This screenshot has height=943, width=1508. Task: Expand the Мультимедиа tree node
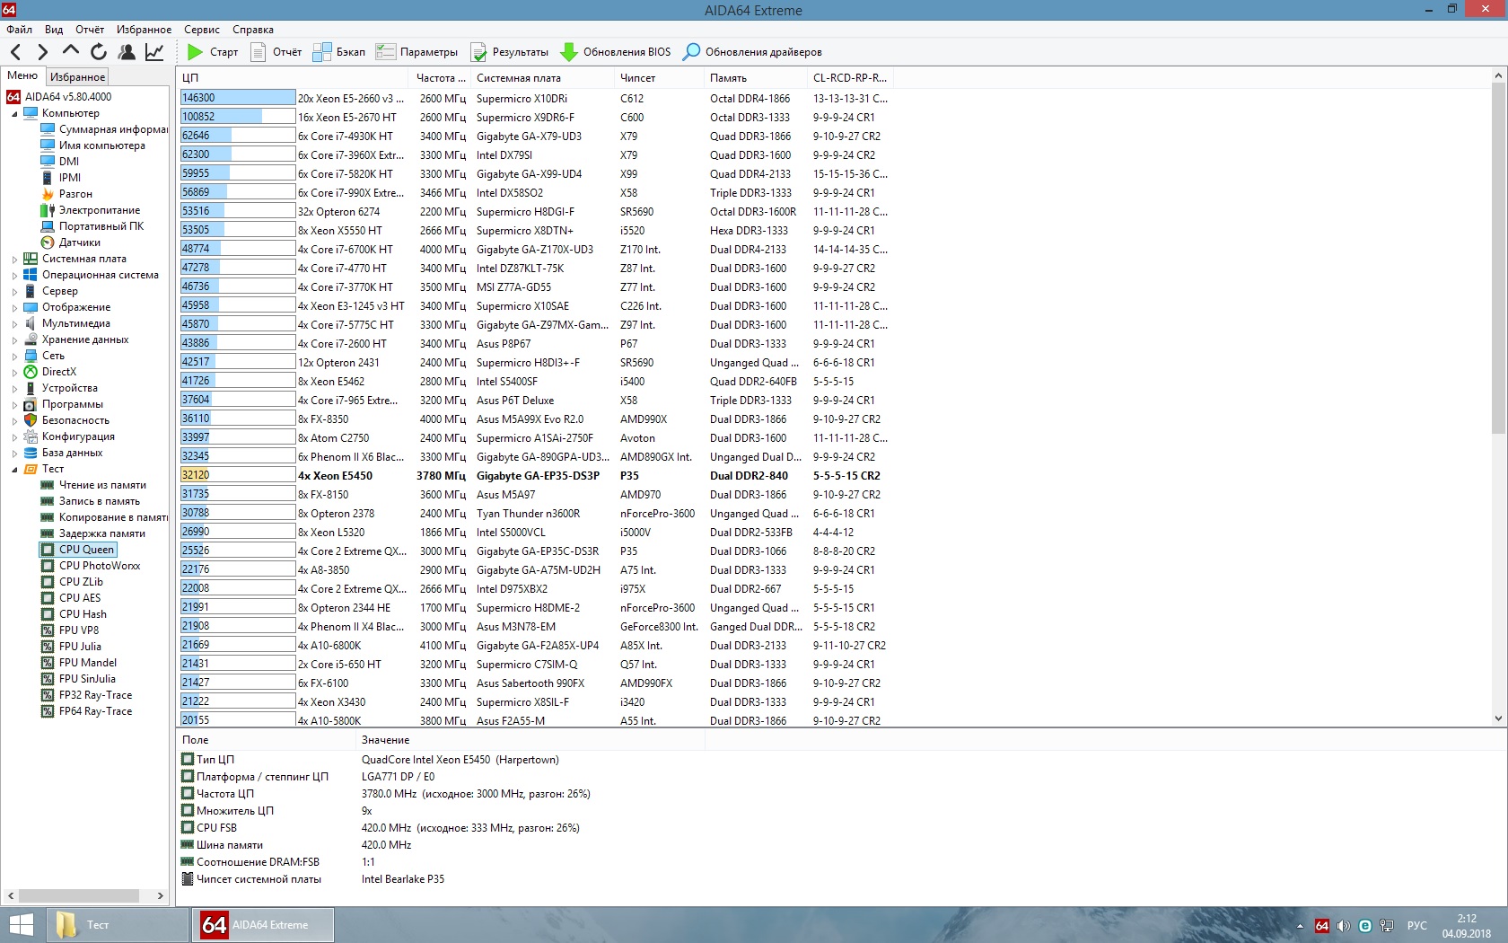click(14, 324)
